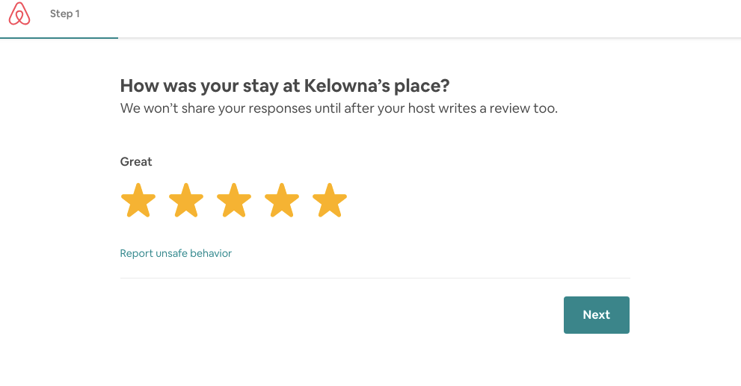Give a five-star rating
This screenshot has width=741, height=386.
click(x=330, y=201)
